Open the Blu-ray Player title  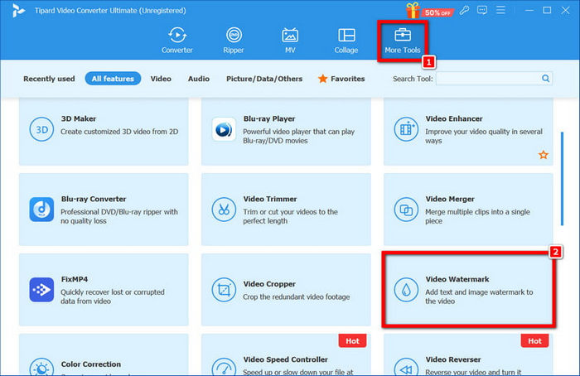click(x=269, y=118)
